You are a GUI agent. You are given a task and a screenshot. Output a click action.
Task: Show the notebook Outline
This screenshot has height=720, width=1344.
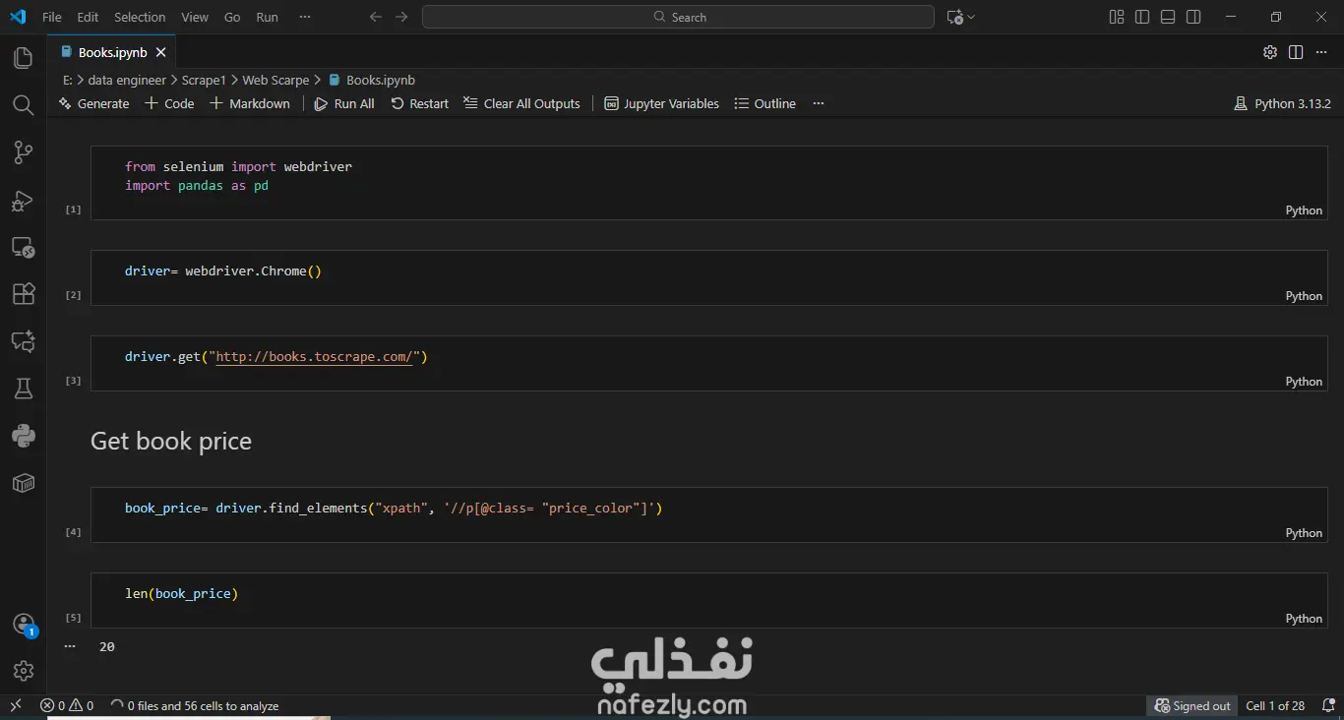click(x=765, y=103)
